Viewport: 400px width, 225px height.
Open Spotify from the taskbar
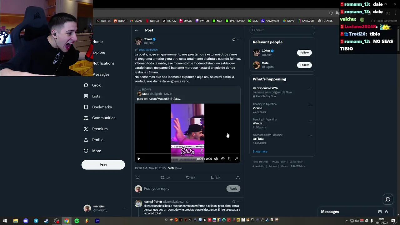(x=77, y=221)
